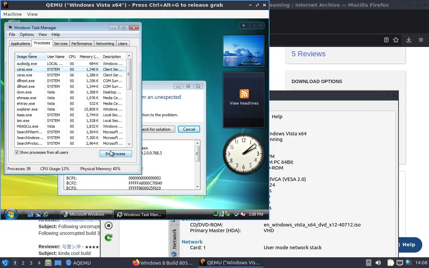
Task: Switch to the Networking tab
Action: click(x=105, y=44)
